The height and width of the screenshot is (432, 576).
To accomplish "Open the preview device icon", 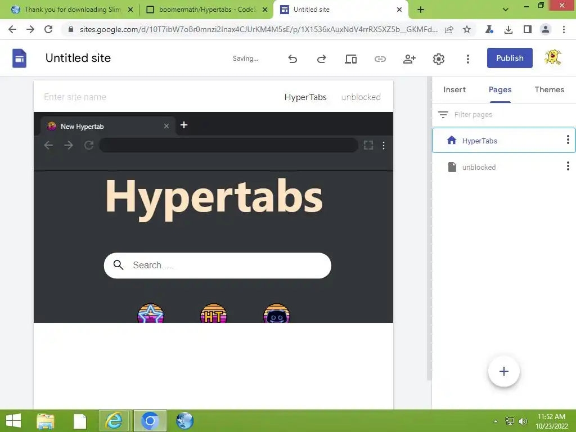I will coord(350,58).
